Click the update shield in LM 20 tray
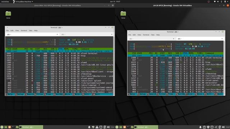This screenshot has height=129, width=230. click(208, 127)
